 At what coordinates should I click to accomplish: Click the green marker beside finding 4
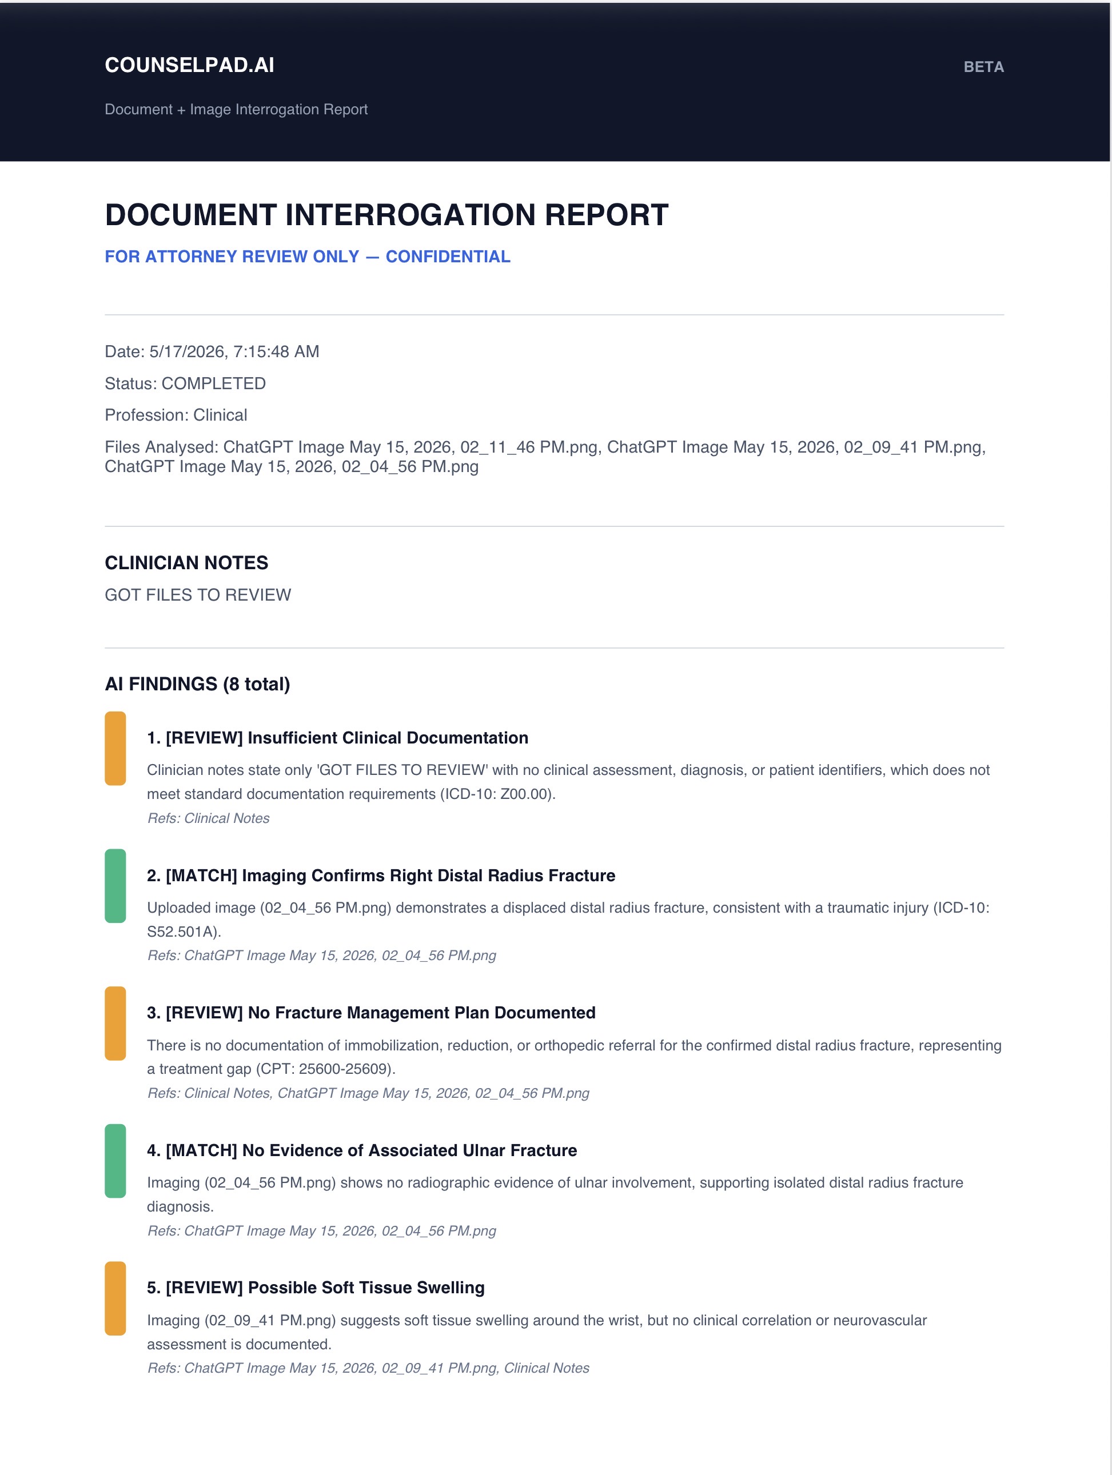[x=115, y=1161]
